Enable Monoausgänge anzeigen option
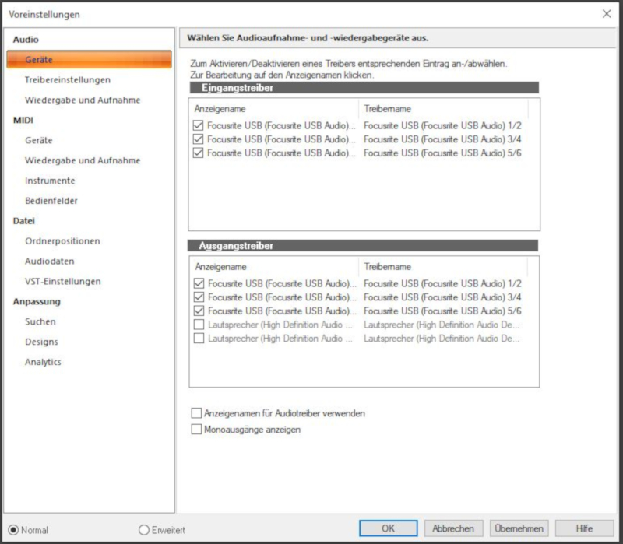Viewport: 623px width, 544px height. coord(196,430)
